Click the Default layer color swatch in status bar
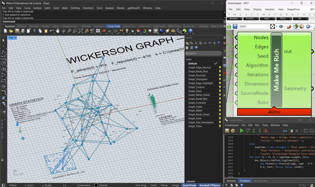The width and height of the screenshot is (315, 187). click(x=96, y=185)
